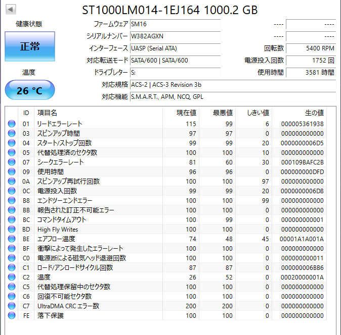Click the status orb for 衝撃によって発生したエラーレート
The width and height of the screenshot is (341, 335).
pyautogui.click(x=12, y=248)
